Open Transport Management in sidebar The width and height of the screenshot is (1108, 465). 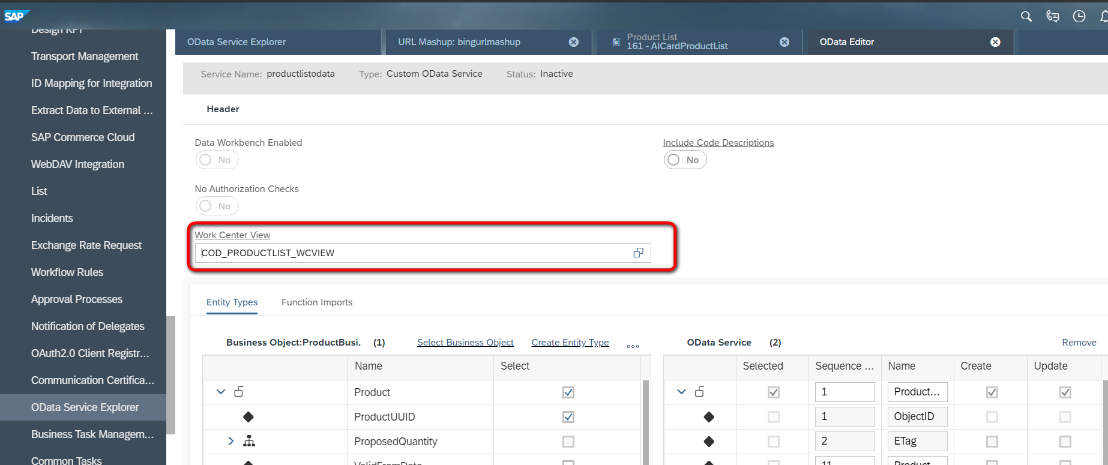85,56
